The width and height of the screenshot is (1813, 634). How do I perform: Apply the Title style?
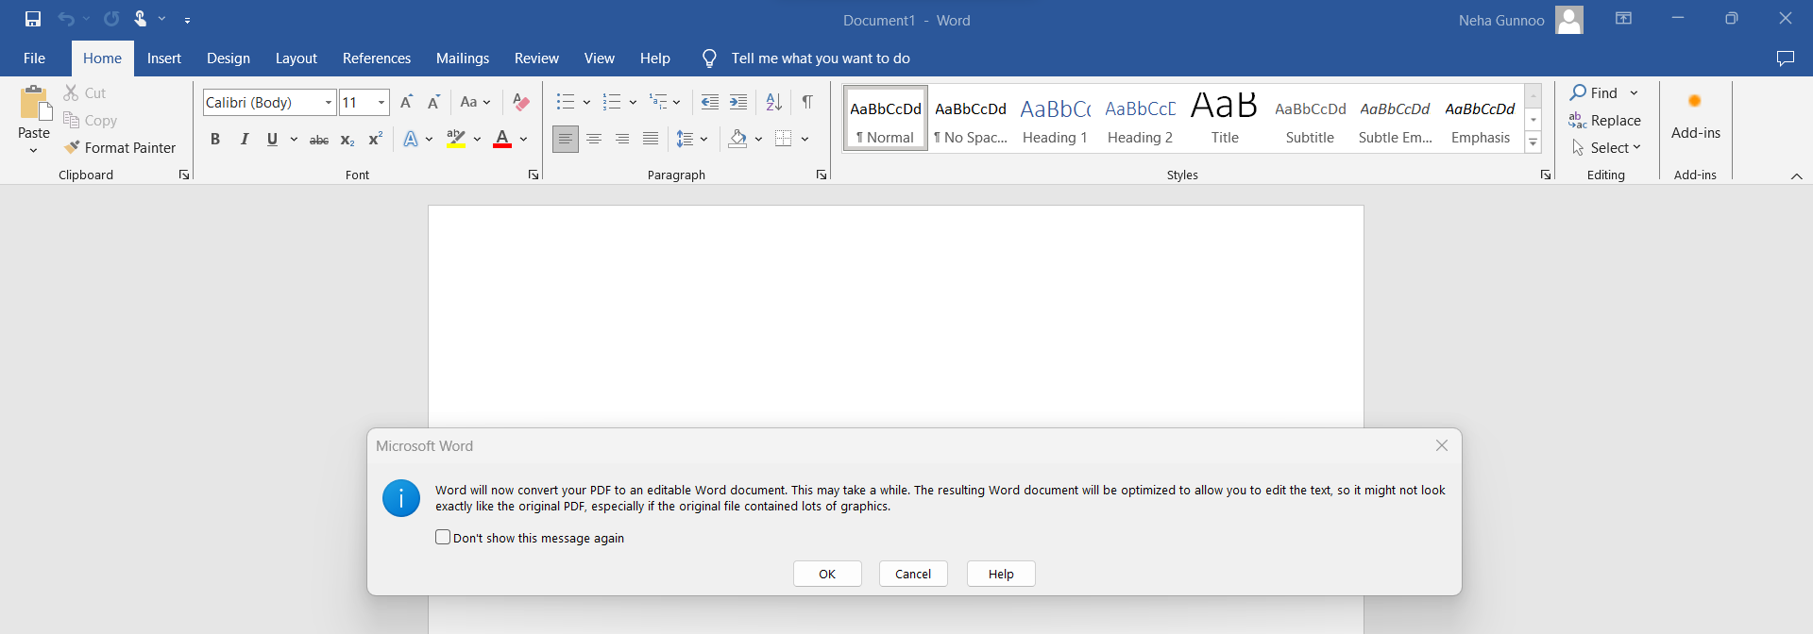[1225, 119]
